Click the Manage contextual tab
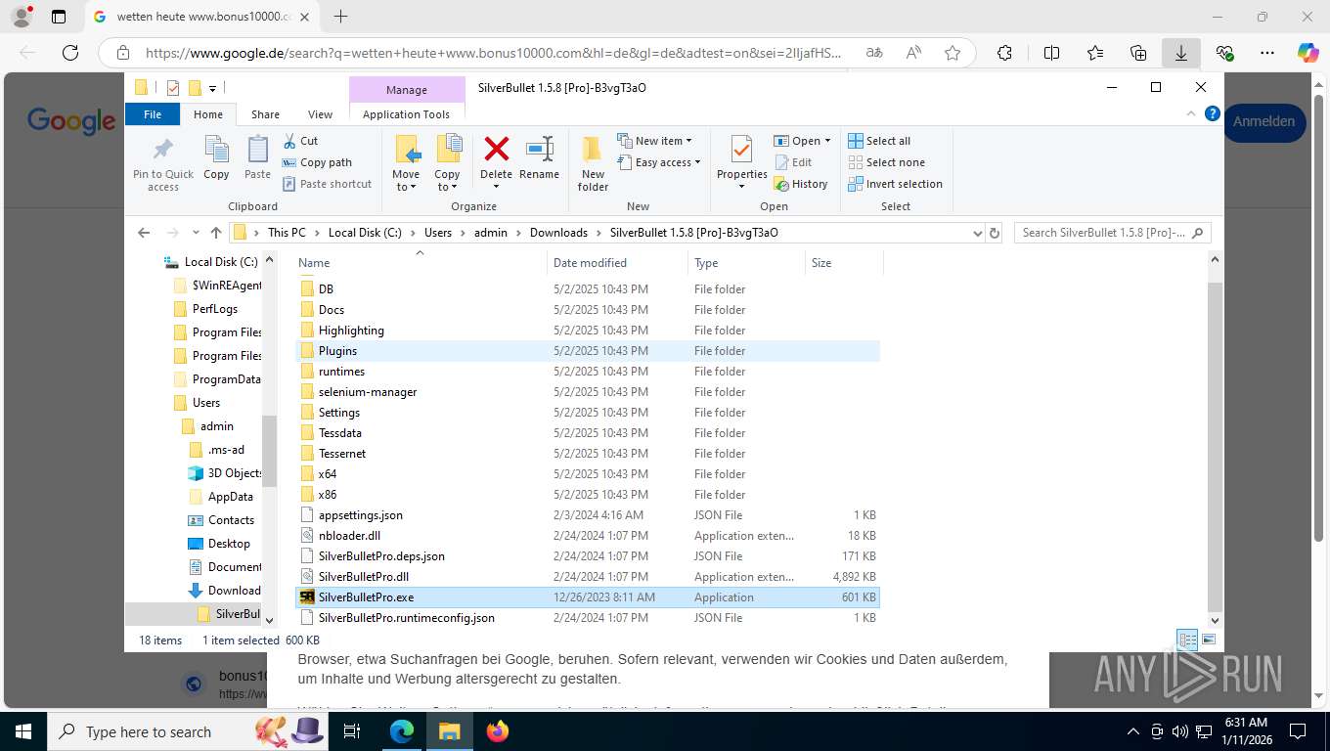Image resolution: width=1330 pixels, height=751 pixels. [407, 90]
